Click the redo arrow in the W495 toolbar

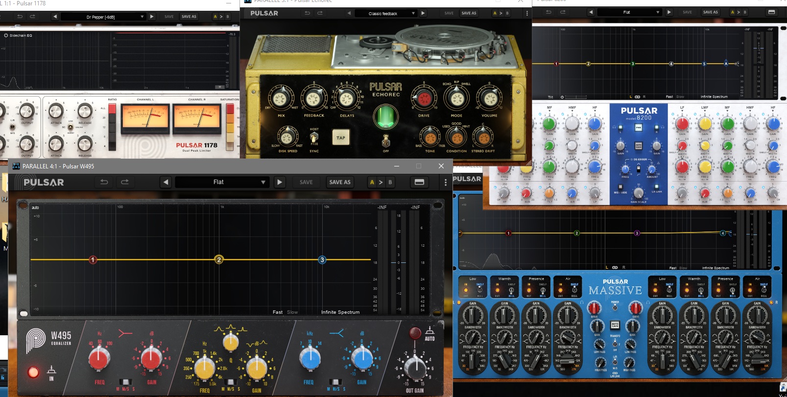(125, 182)
